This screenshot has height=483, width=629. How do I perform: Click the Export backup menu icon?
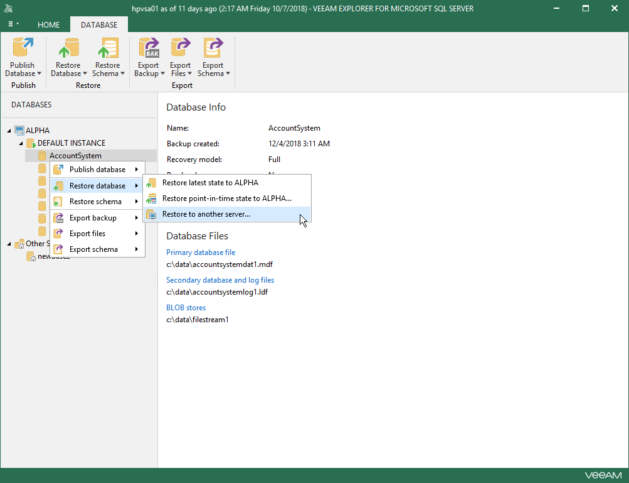[x=58, y=218]
